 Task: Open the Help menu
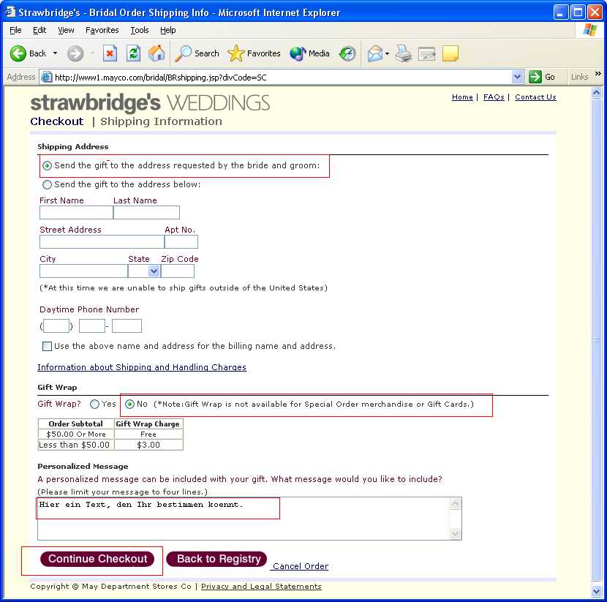pyautogui.click(x=168, y=30)
